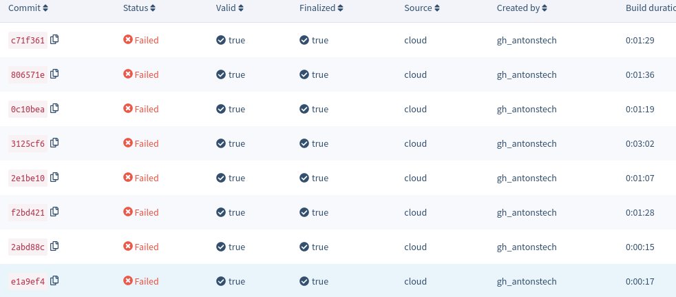Viewport: 676px width, 297px height.
Task: Click build duration 0:03:02
Action: coord(640,143)
